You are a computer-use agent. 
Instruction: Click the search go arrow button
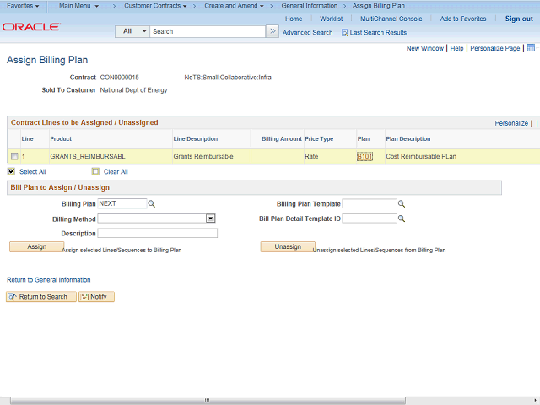pos(272,31)
